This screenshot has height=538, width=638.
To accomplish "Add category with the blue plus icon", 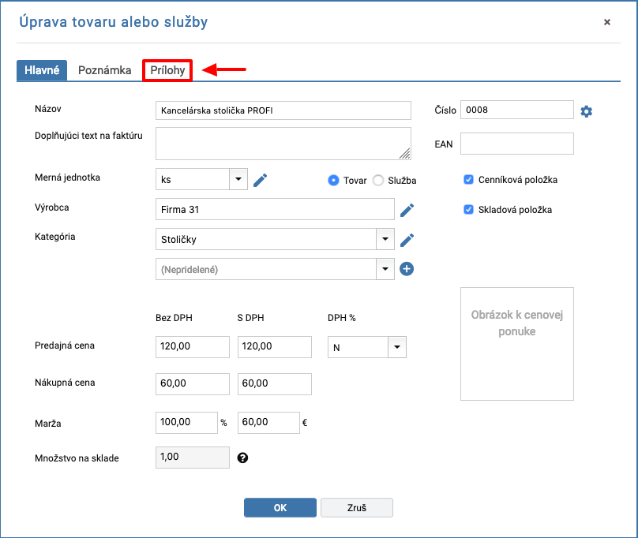I will (x=407, y=269).
